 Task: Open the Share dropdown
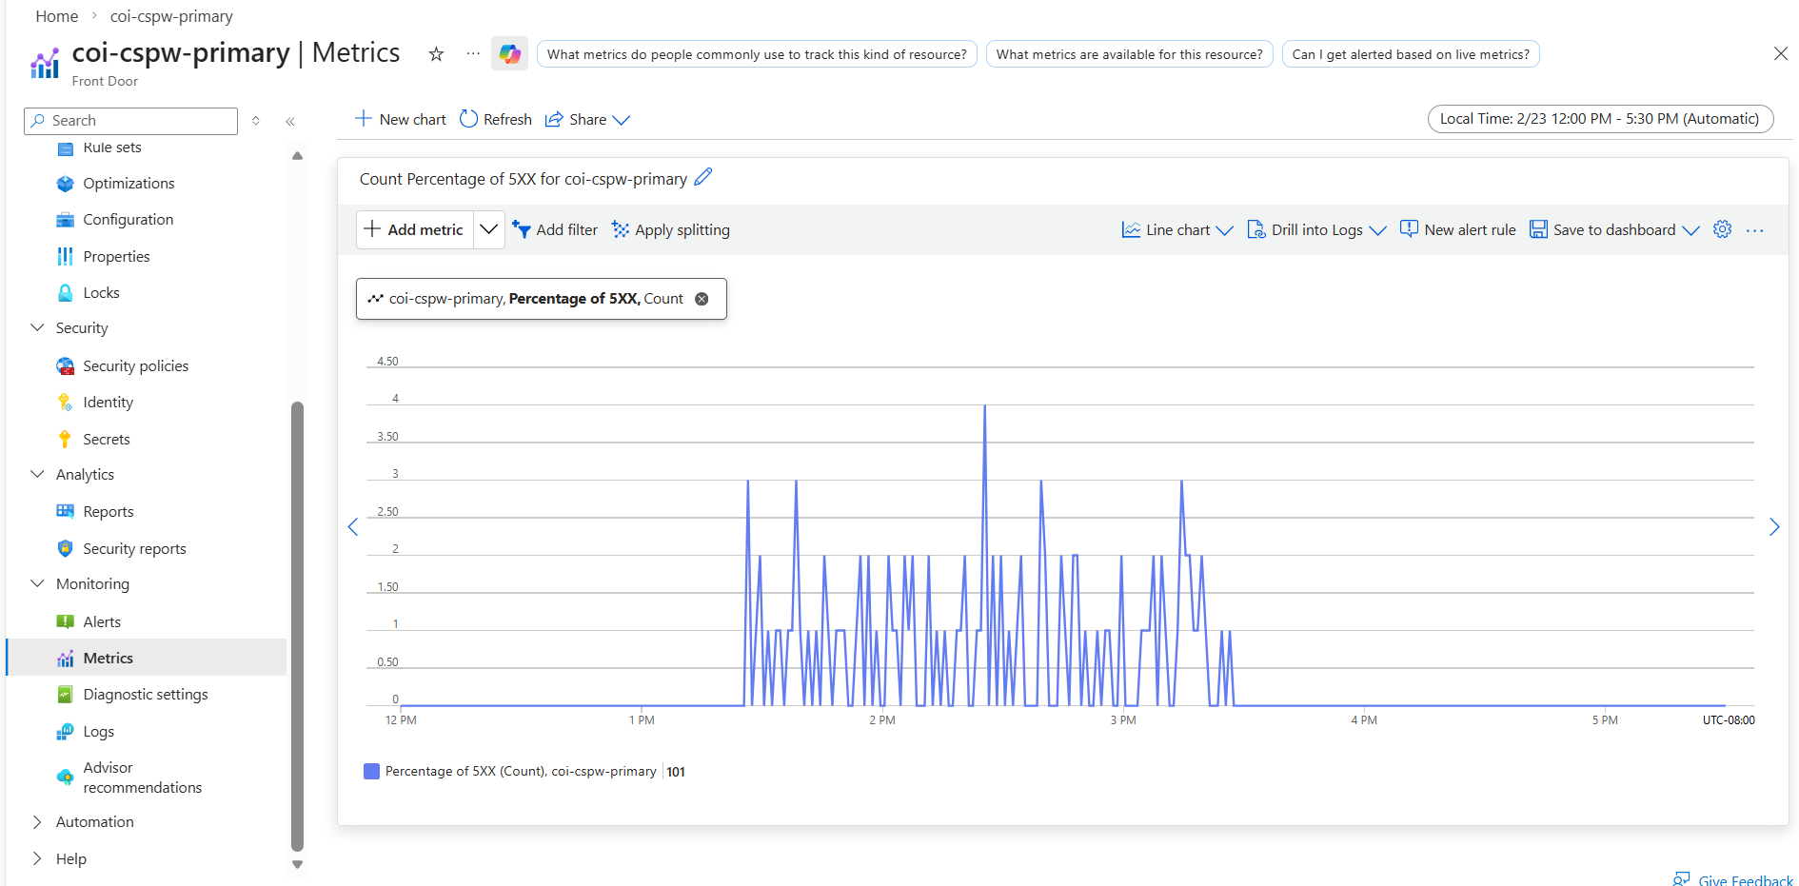pyautogui.click(x=587, y=119)
